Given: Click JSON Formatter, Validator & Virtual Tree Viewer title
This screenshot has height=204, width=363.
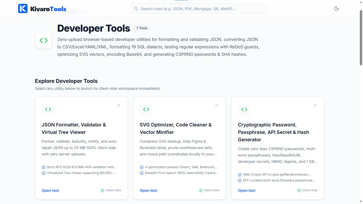Looking at the screenshot, I should (x=74, y=129).
